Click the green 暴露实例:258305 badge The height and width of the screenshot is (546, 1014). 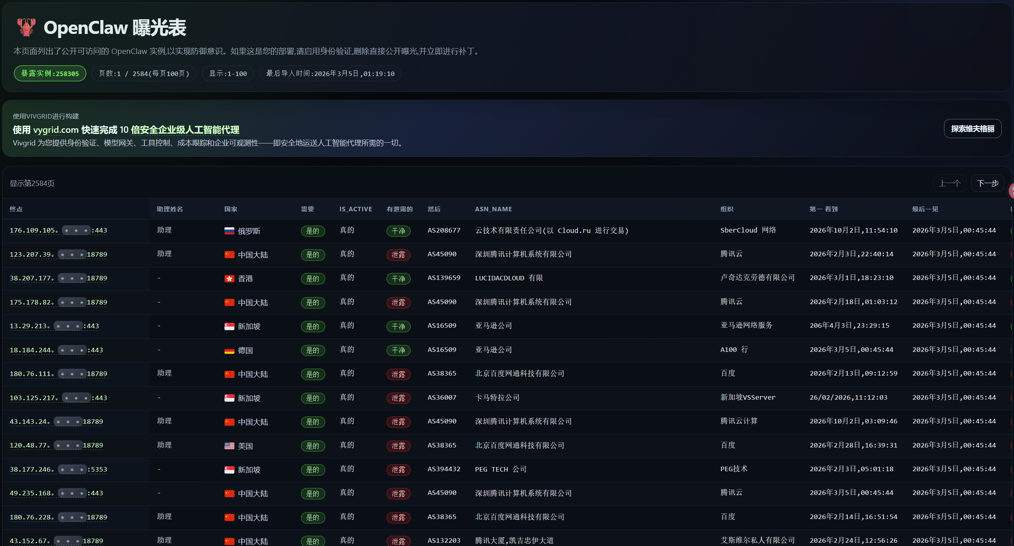tap(49, 74)
